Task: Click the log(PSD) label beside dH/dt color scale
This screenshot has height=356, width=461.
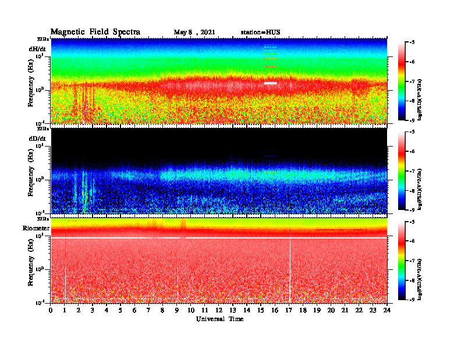Action: [420, 99]
